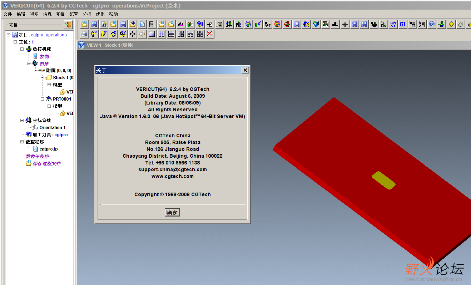Image resolution: width=471 pixels, height=285 pixels.
Task: Click the G1 toolbar icon
Action: tap(403, 24)
